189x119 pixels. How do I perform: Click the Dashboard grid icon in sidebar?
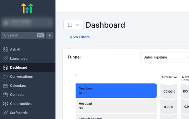[x=5, y=67]
